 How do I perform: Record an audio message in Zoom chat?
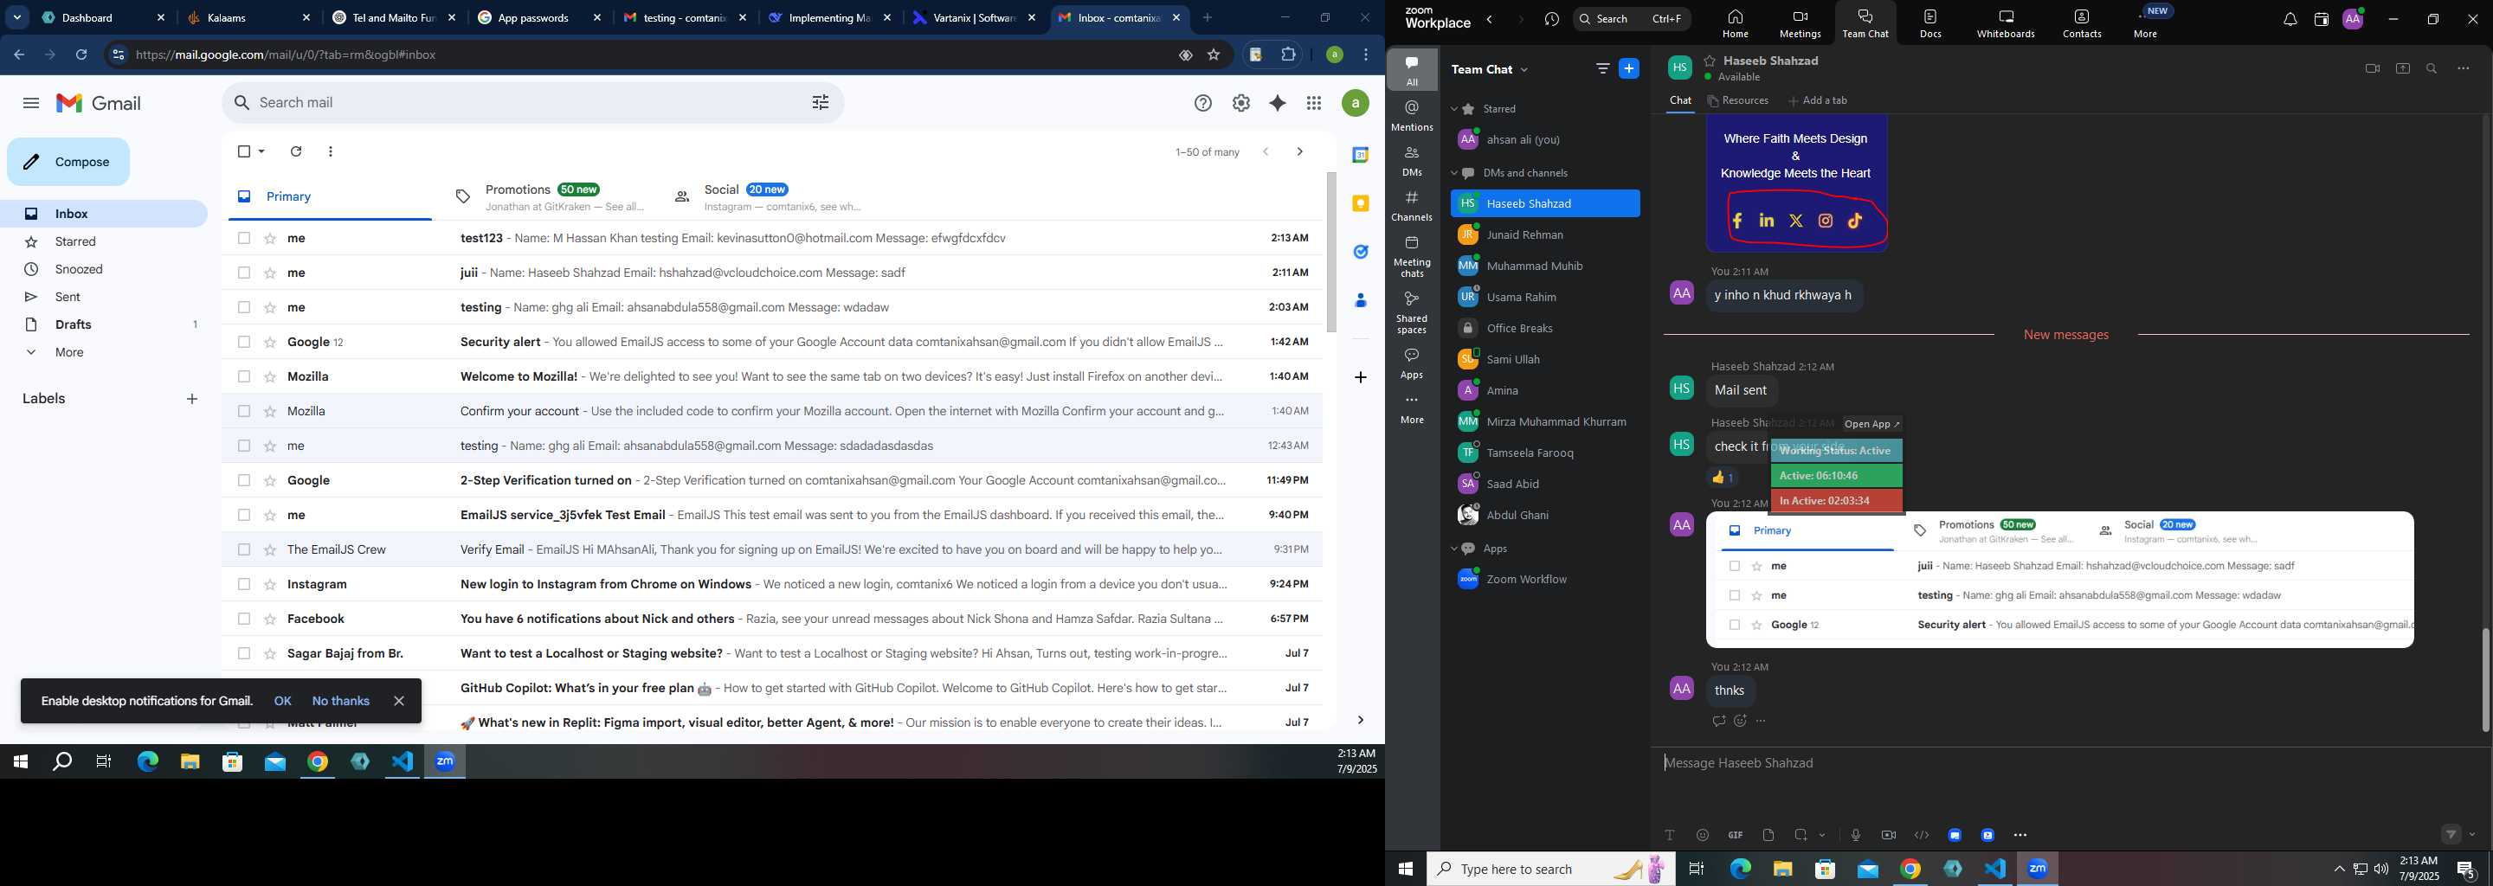(x=1855, y=835)
